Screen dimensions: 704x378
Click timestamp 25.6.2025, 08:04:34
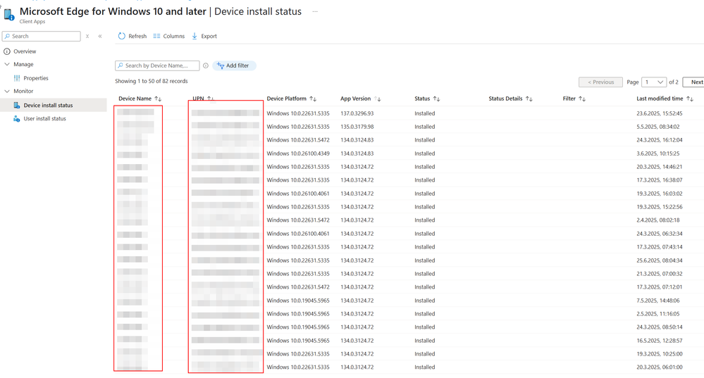(x=659, y=260)
